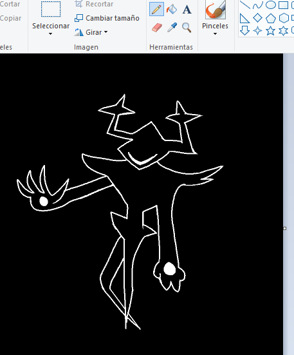Select the Rectangle shape
The width and height of the screenshot is (294, 355).
[283, 5]
